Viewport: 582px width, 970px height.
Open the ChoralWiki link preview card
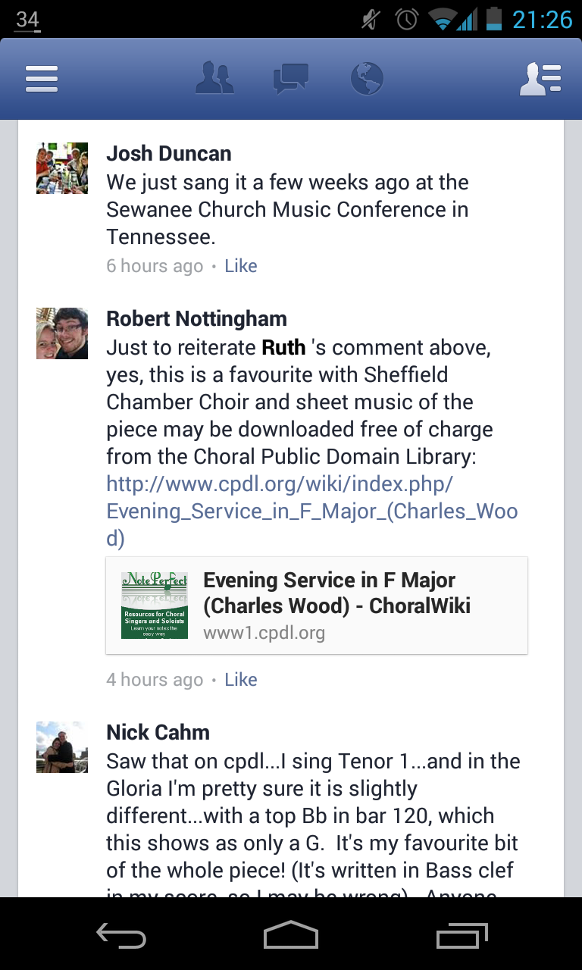pos(336,605)
